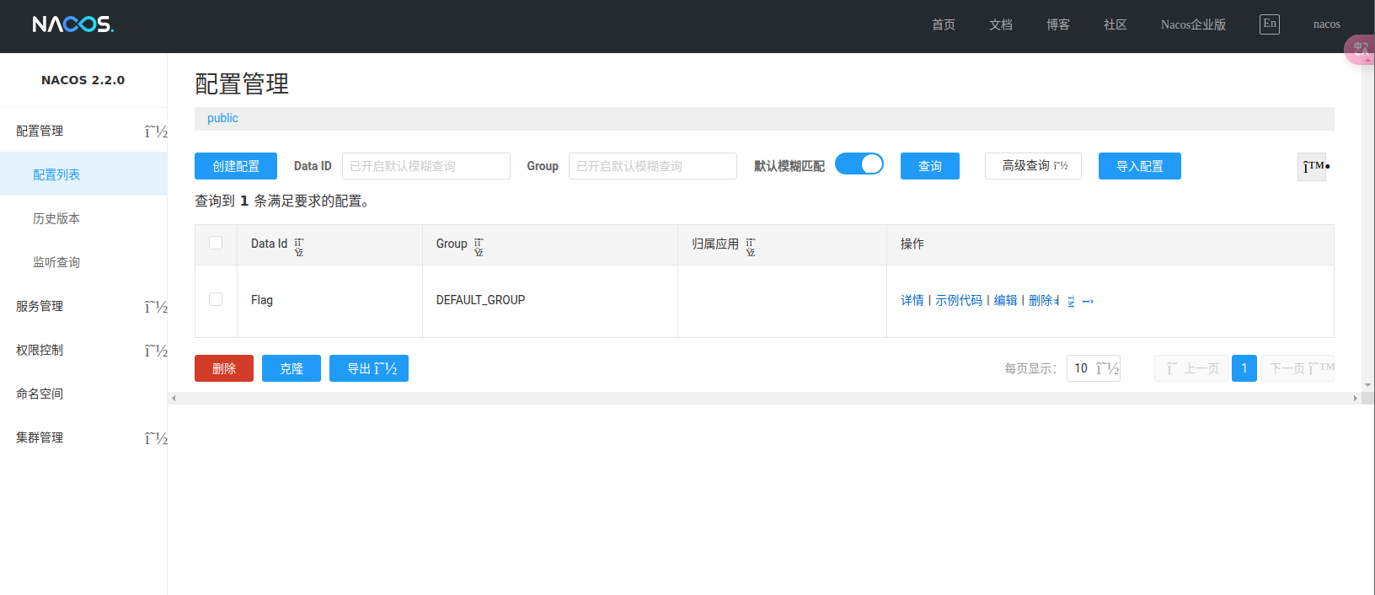Image resolution: width=1375 pixels, height=595 pixels.
Task: Click the 编辑 link for Flag config
Action: coord(1005,300)
